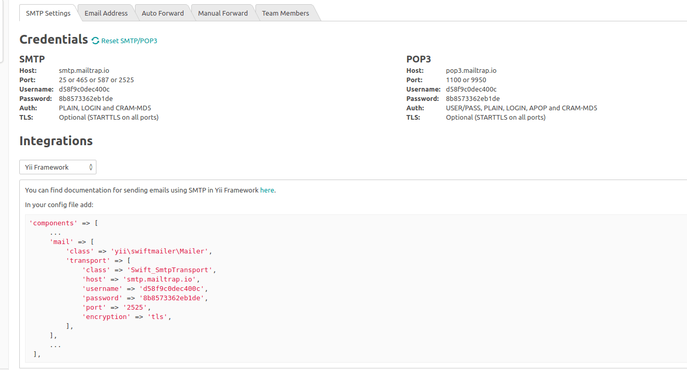Open the Auto Forward tab
The width and height of the screenshot is (687, 370).
163,13
